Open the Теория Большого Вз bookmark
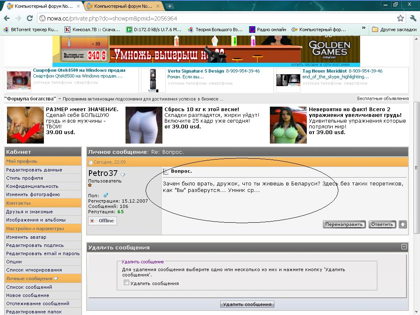Image resolution: width=420 pixels, height=315 pixels. 215,30
